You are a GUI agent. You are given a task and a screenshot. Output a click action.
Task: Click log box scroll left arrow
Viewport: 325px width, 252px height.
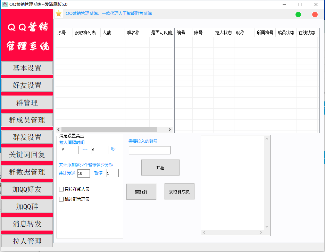coord(204,233)
